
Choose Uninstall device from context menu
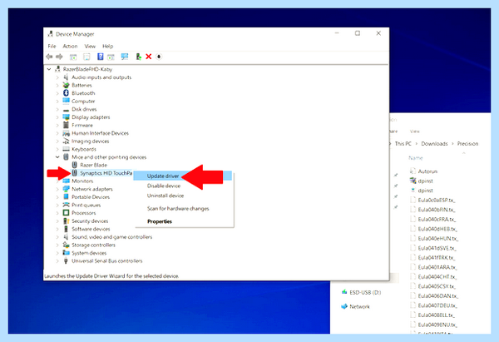[x=166, y=196]
